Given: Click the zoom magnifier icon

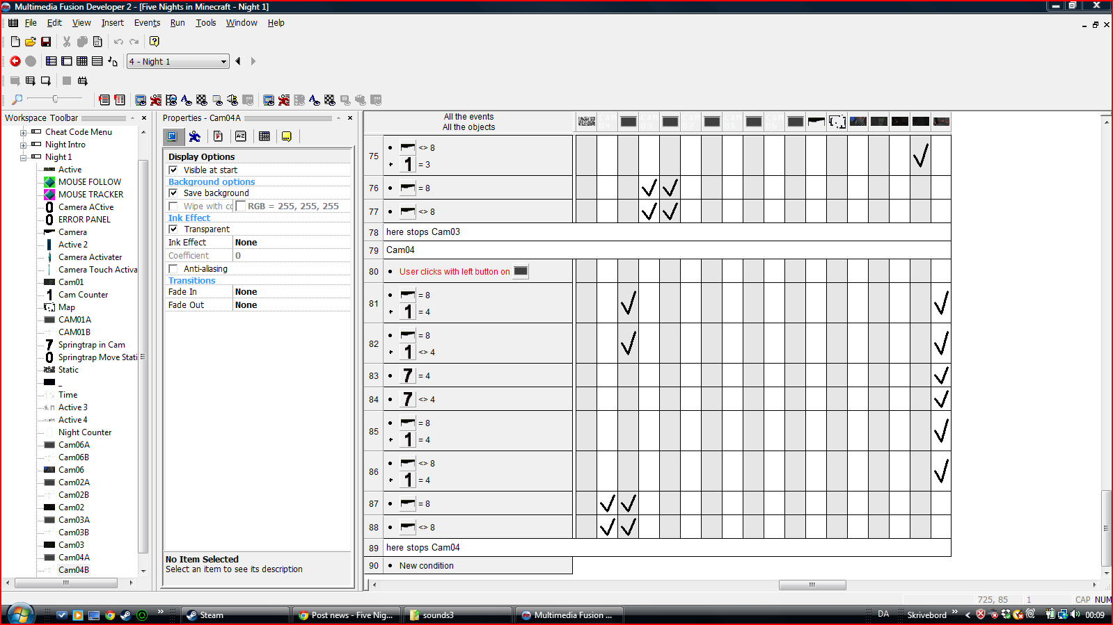Looking at the screenshot, I should click(17, 99).
